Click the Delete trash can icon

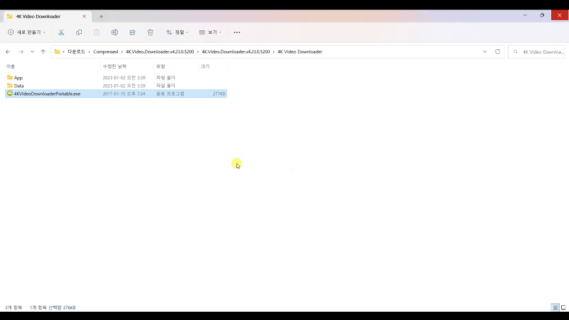pyautogui.click(x=150, y=32)
